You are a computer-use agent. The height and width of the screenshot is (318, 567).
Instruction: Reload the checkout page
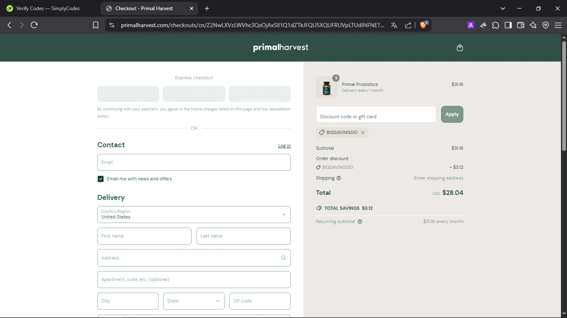coord(34,25)
